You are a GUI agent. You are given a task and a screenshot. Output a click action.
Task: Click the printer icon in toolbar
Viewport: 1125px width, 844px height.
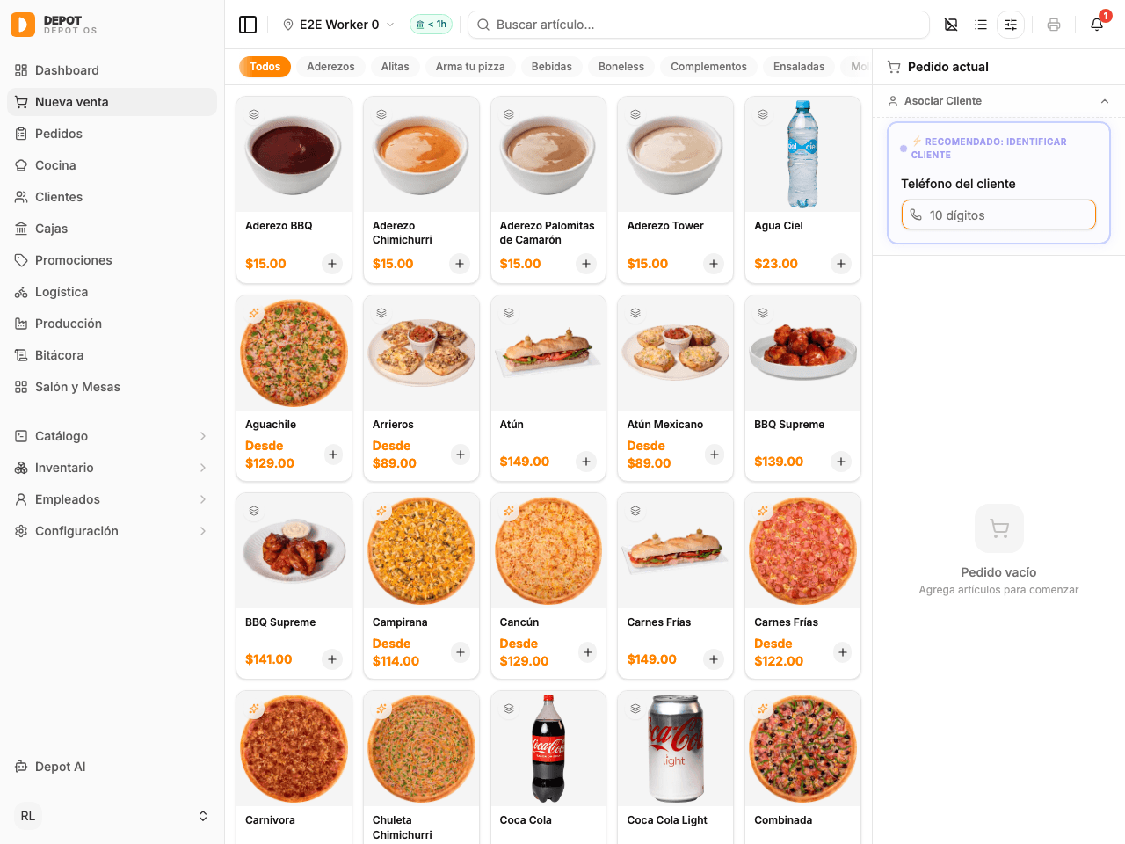coord(1054,25)
